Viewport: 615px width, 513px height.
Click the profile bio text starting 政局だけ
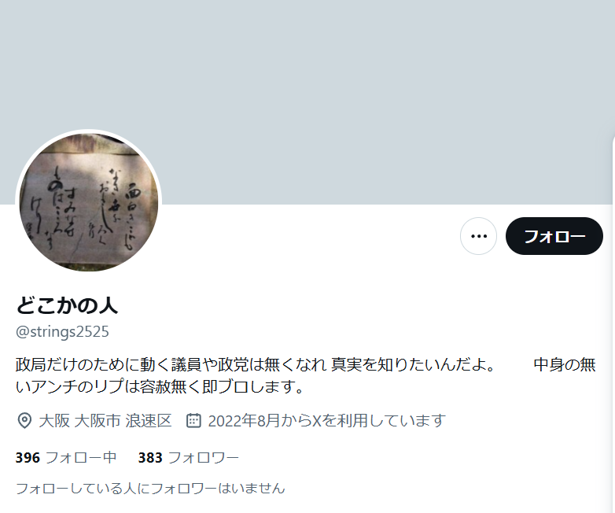(306, 375)
